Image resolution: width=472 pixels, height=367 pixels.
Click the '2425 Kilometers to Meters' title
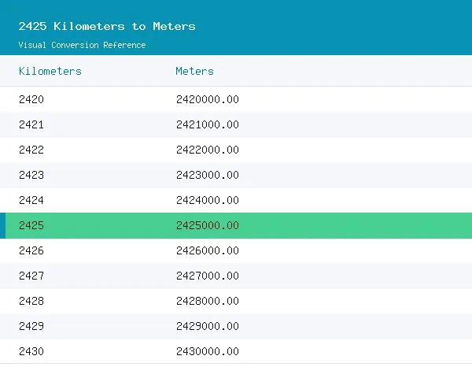(x=107, y=26)
